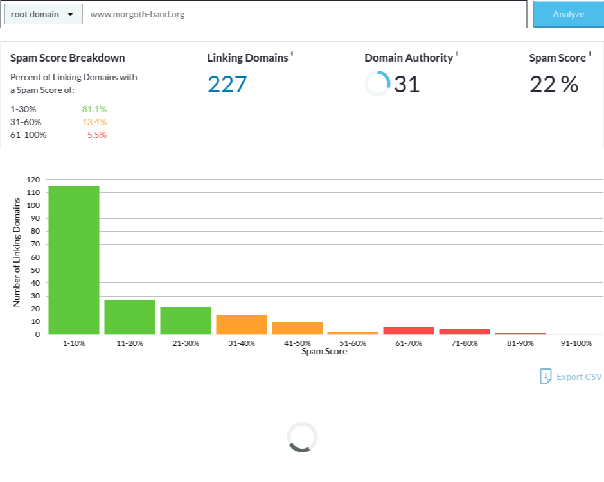604x482 pixels.
Task: Open the root domain dropdown
Action: tap(43, 14)
